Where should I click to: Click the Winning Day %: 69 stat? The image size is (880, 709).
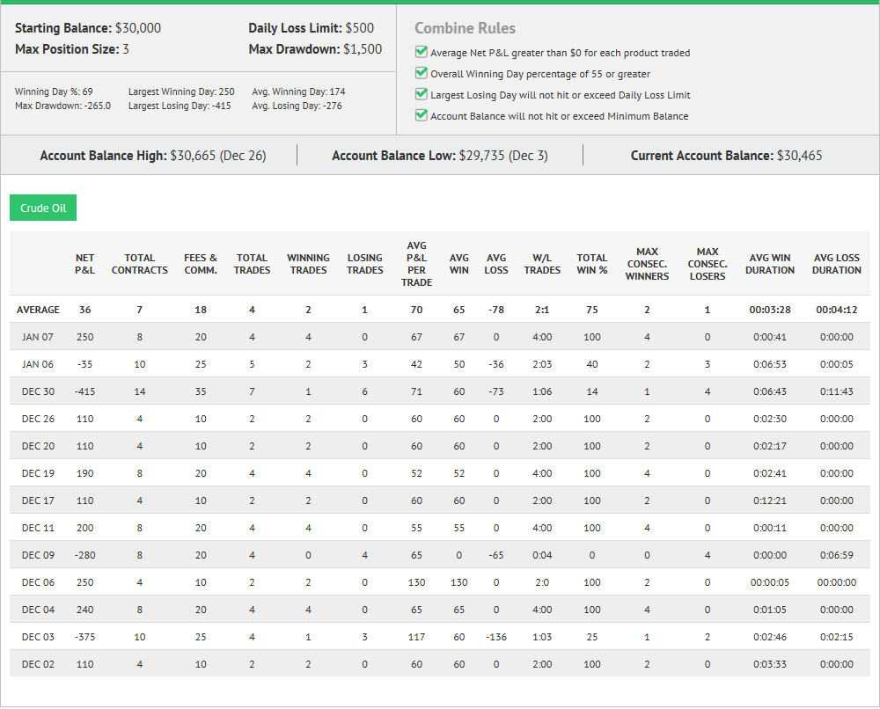point(54,91)
